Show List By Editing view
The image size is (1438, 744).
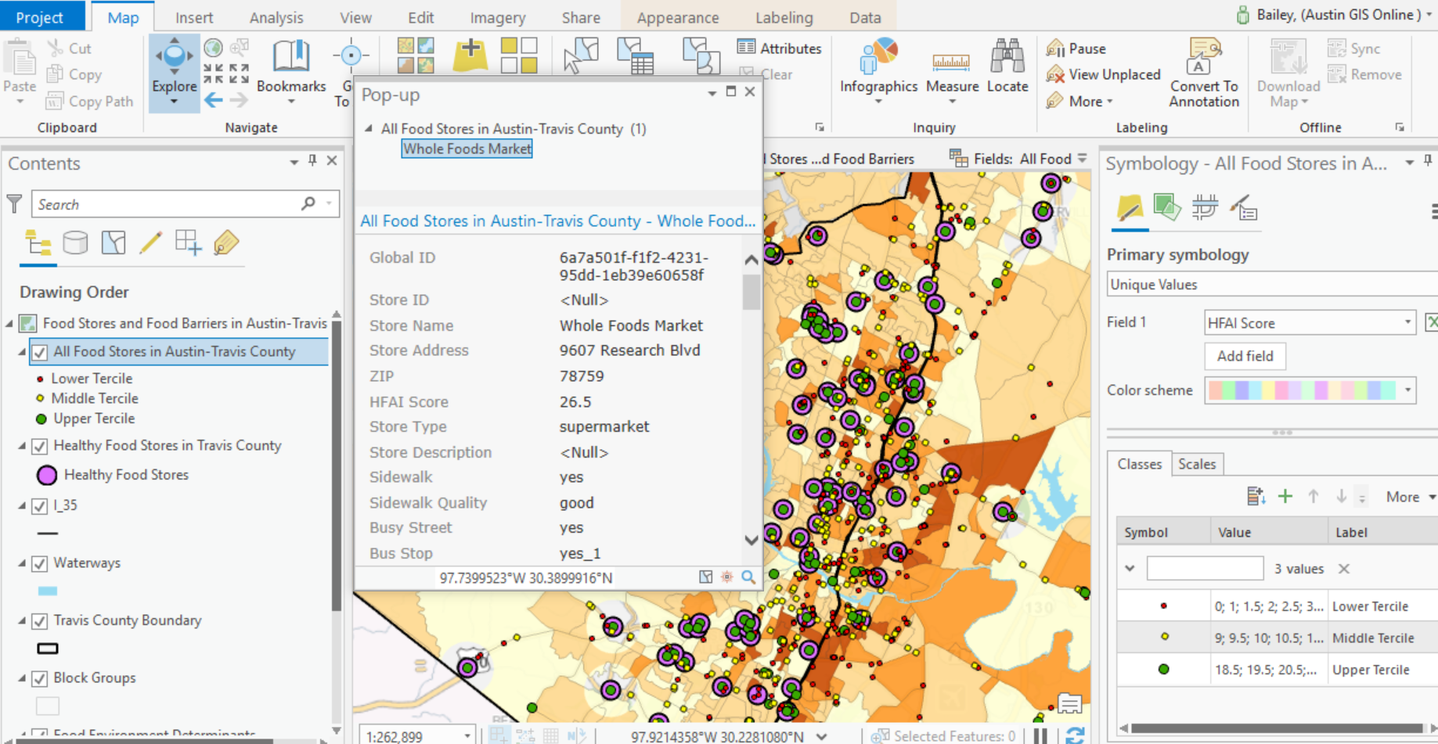point(150,243)
